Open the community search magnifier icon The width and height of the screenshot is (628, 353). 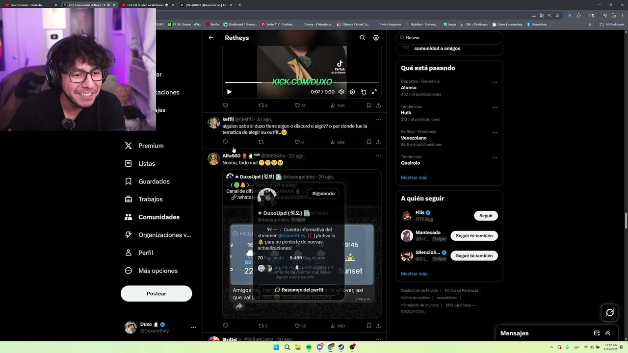pyautogui.click(x=362, y=38)
